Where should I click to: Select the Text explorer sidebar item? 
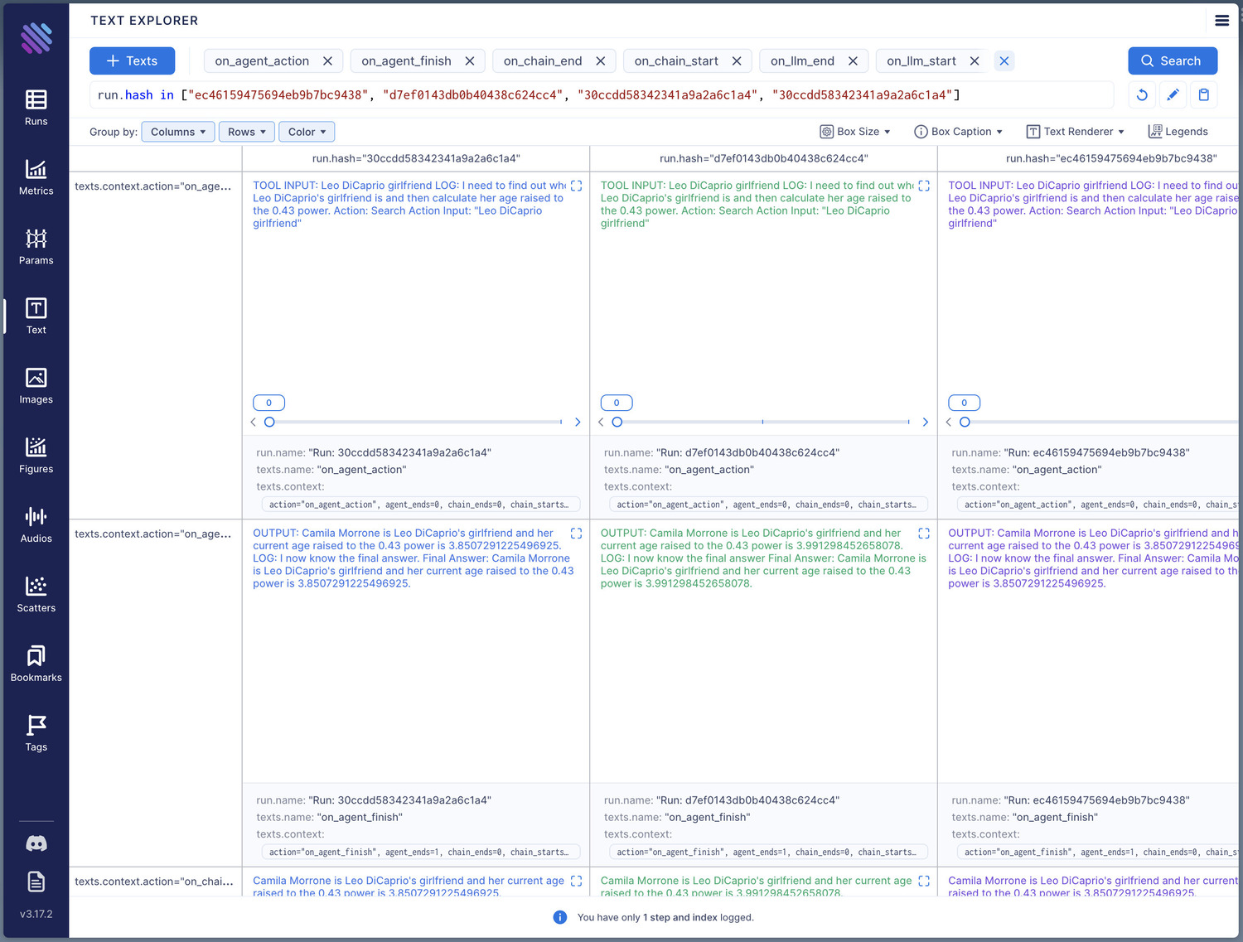[36, 317]
